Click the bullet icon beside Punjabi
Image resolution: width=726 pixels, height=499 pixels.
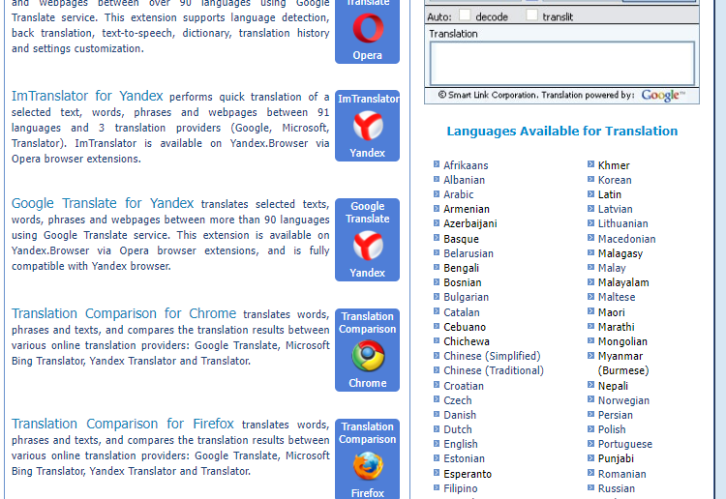point(590,457)
